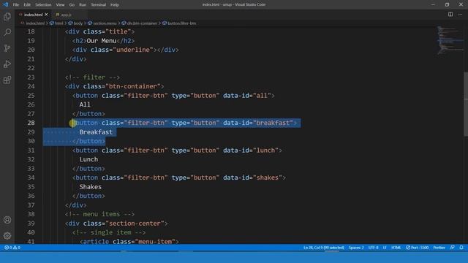Open the Extensions view
This screenshot has height=263, width=468.
7,80
